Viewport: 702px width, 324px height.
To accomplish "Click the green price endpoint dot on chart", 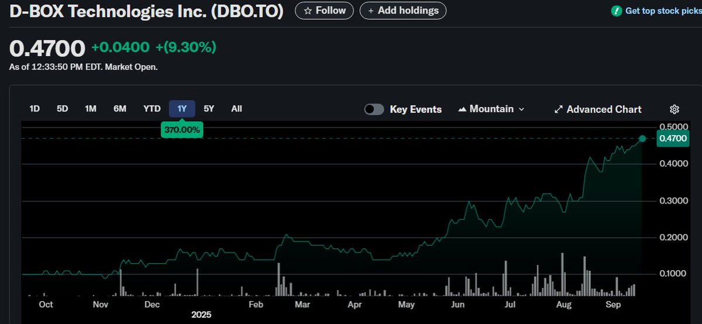I will tap(642, 139).
